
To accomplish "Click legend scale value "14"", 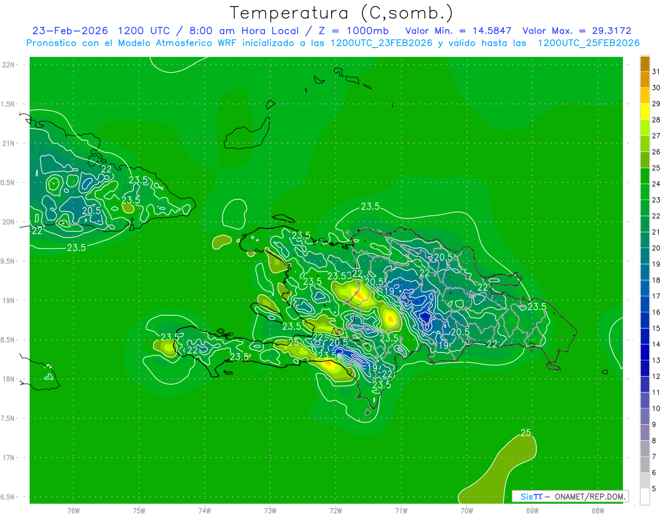I will coord(656,344).
